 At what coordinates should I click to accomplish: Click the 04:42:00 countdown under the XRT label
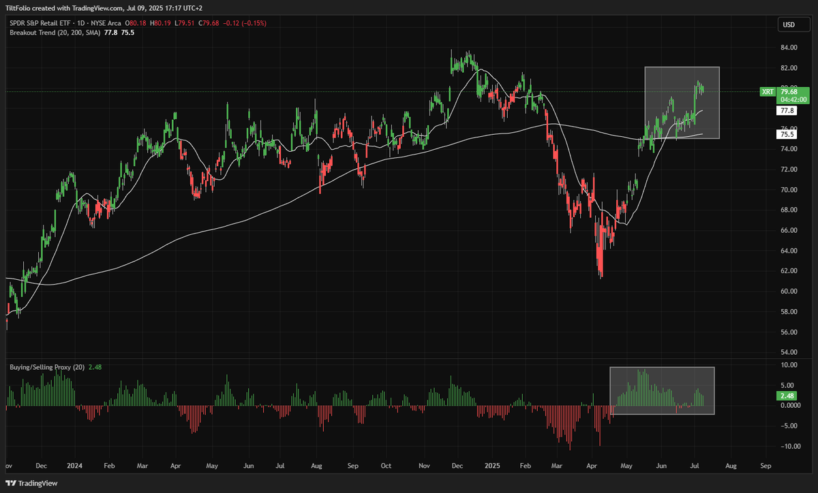[x=794, y=99]
